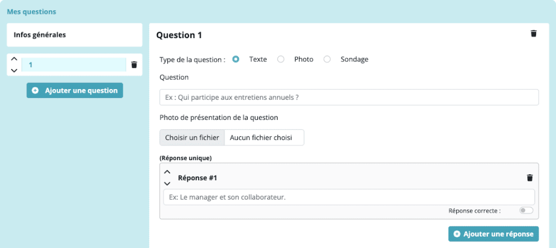556x248 pixels.
Task: Move Réponse #1 up with the up chevron
Action: click(x=167, y=172)
